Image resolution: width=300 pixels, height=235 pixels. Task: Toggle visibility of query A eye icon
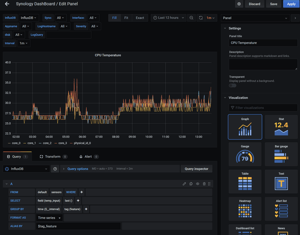pos(197,184)
